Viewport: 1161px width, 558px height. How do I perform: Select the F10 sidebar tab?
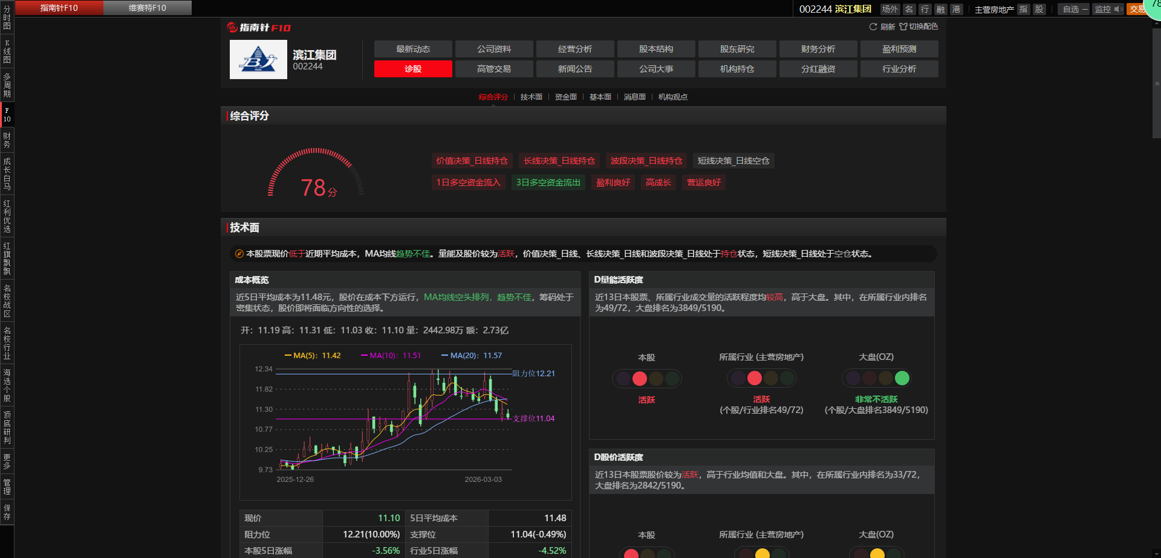7,115
